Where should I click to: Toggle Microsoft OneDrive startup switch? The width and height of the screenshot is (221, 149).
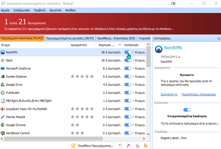click(128, 68)
